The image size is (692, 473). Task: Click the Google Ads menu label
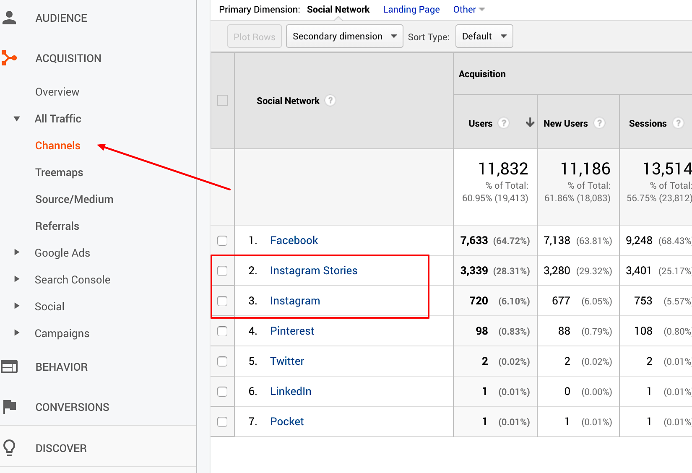click(62, 253)
